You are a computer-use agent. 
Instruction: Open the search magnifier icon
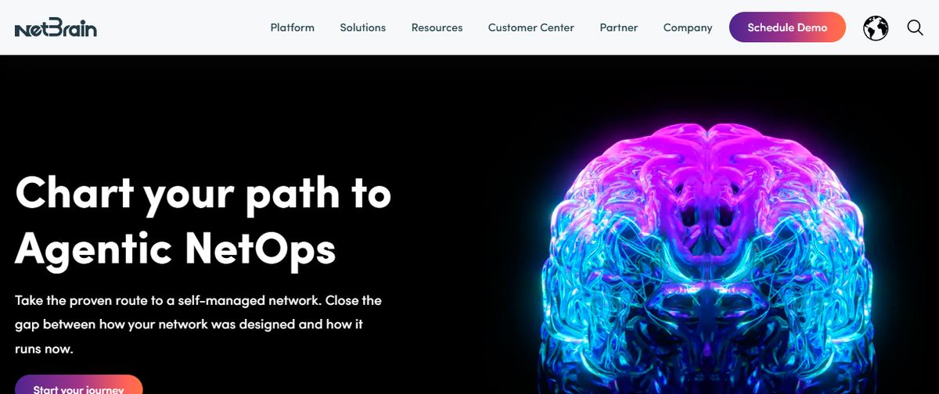(x=916, y=27)
